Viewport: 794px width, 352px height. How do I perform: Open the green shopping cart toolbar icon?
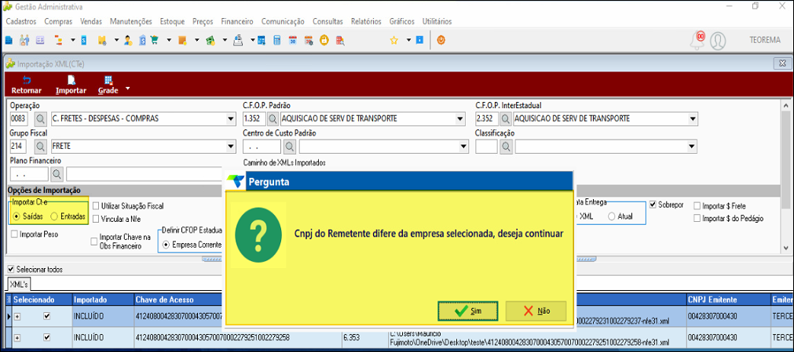[155, 41]
